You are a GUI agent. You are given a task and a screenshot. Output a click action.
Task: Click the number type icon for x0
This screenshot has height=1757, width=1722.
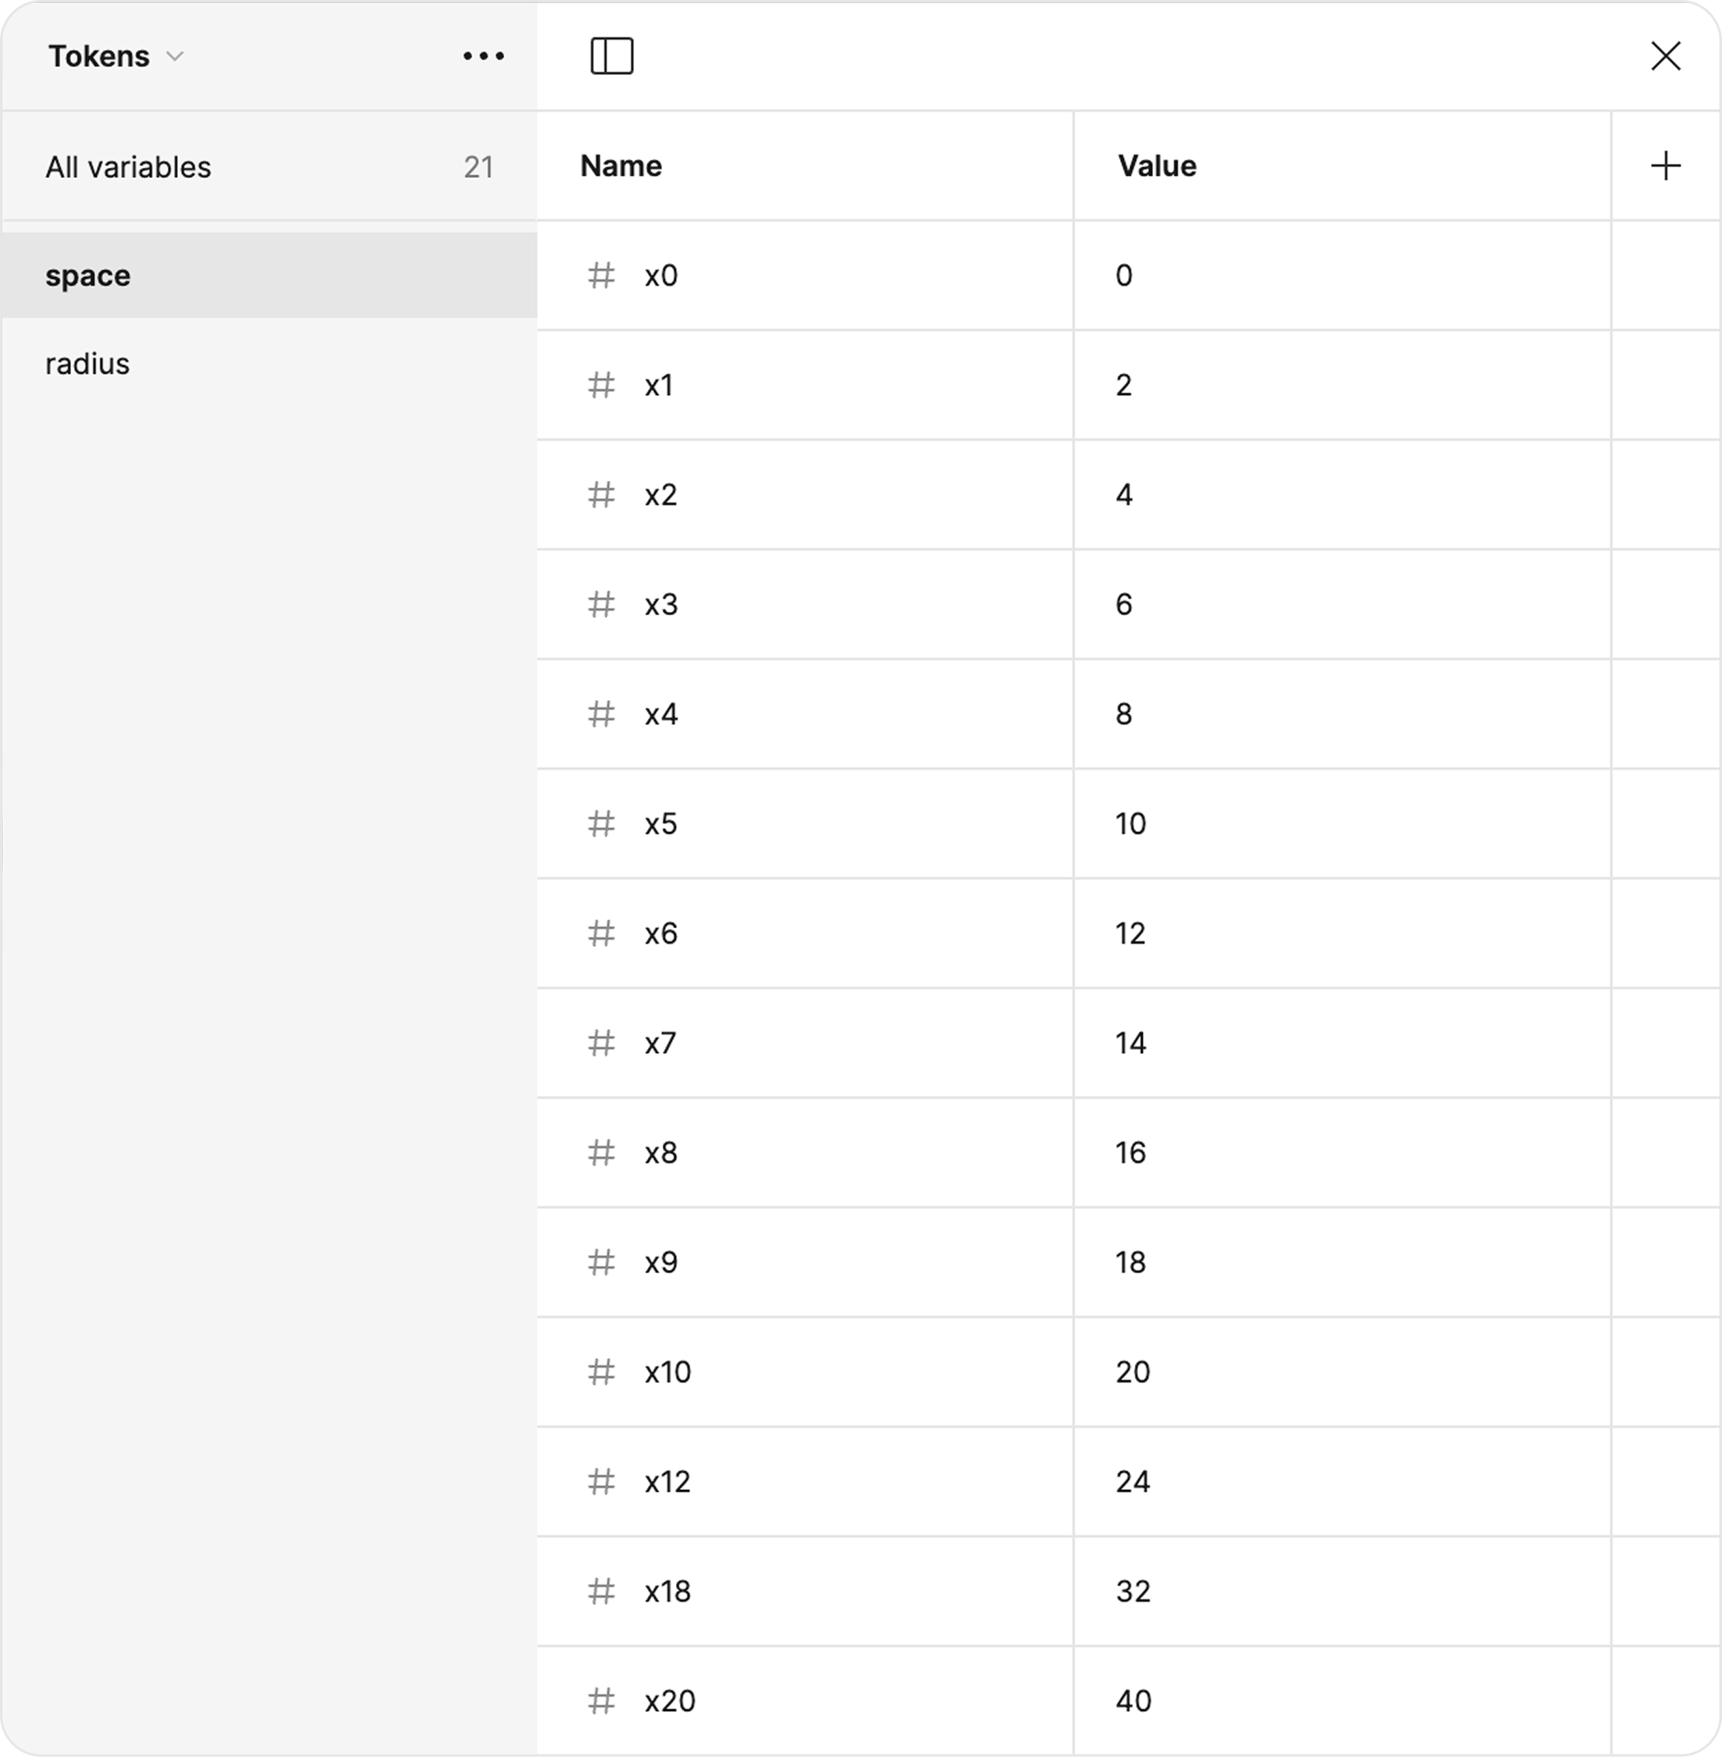601,275
